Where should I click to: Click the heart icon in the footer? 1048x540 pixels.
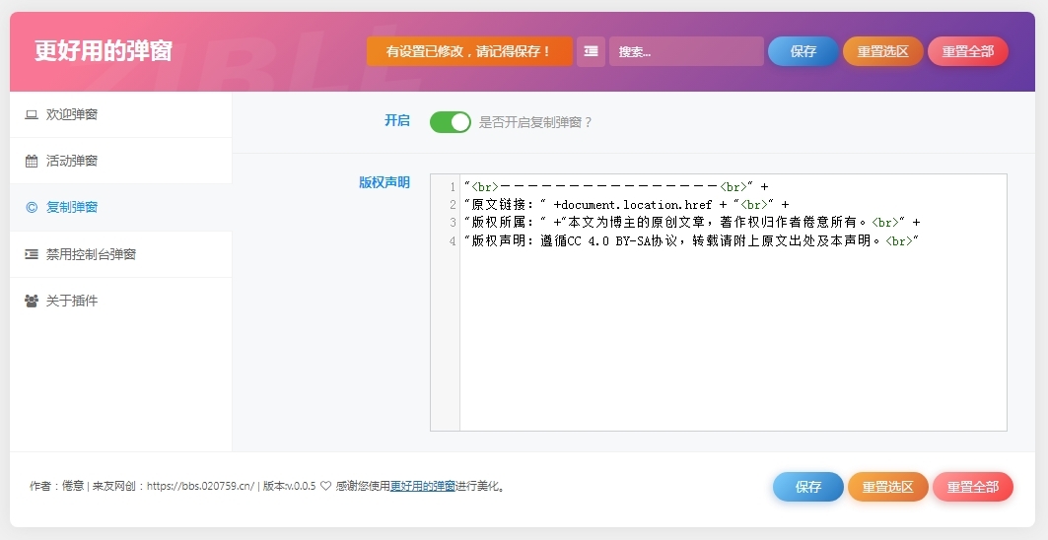325,486
